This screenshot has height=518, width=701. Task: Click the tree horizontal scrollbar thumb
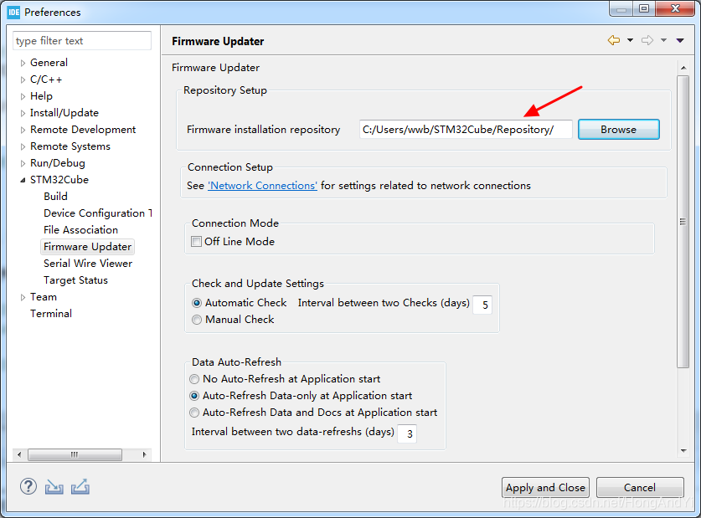75,454
